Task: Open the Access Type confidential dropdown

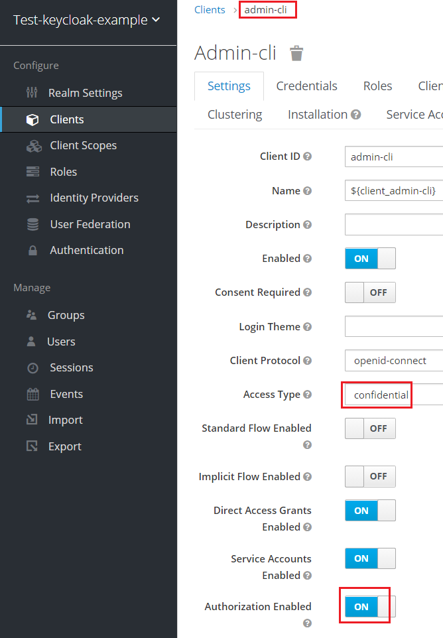Action: [x=394, y=395]
